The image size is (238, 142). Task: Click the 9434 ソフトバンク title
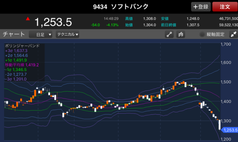click(x=121, y=7)
